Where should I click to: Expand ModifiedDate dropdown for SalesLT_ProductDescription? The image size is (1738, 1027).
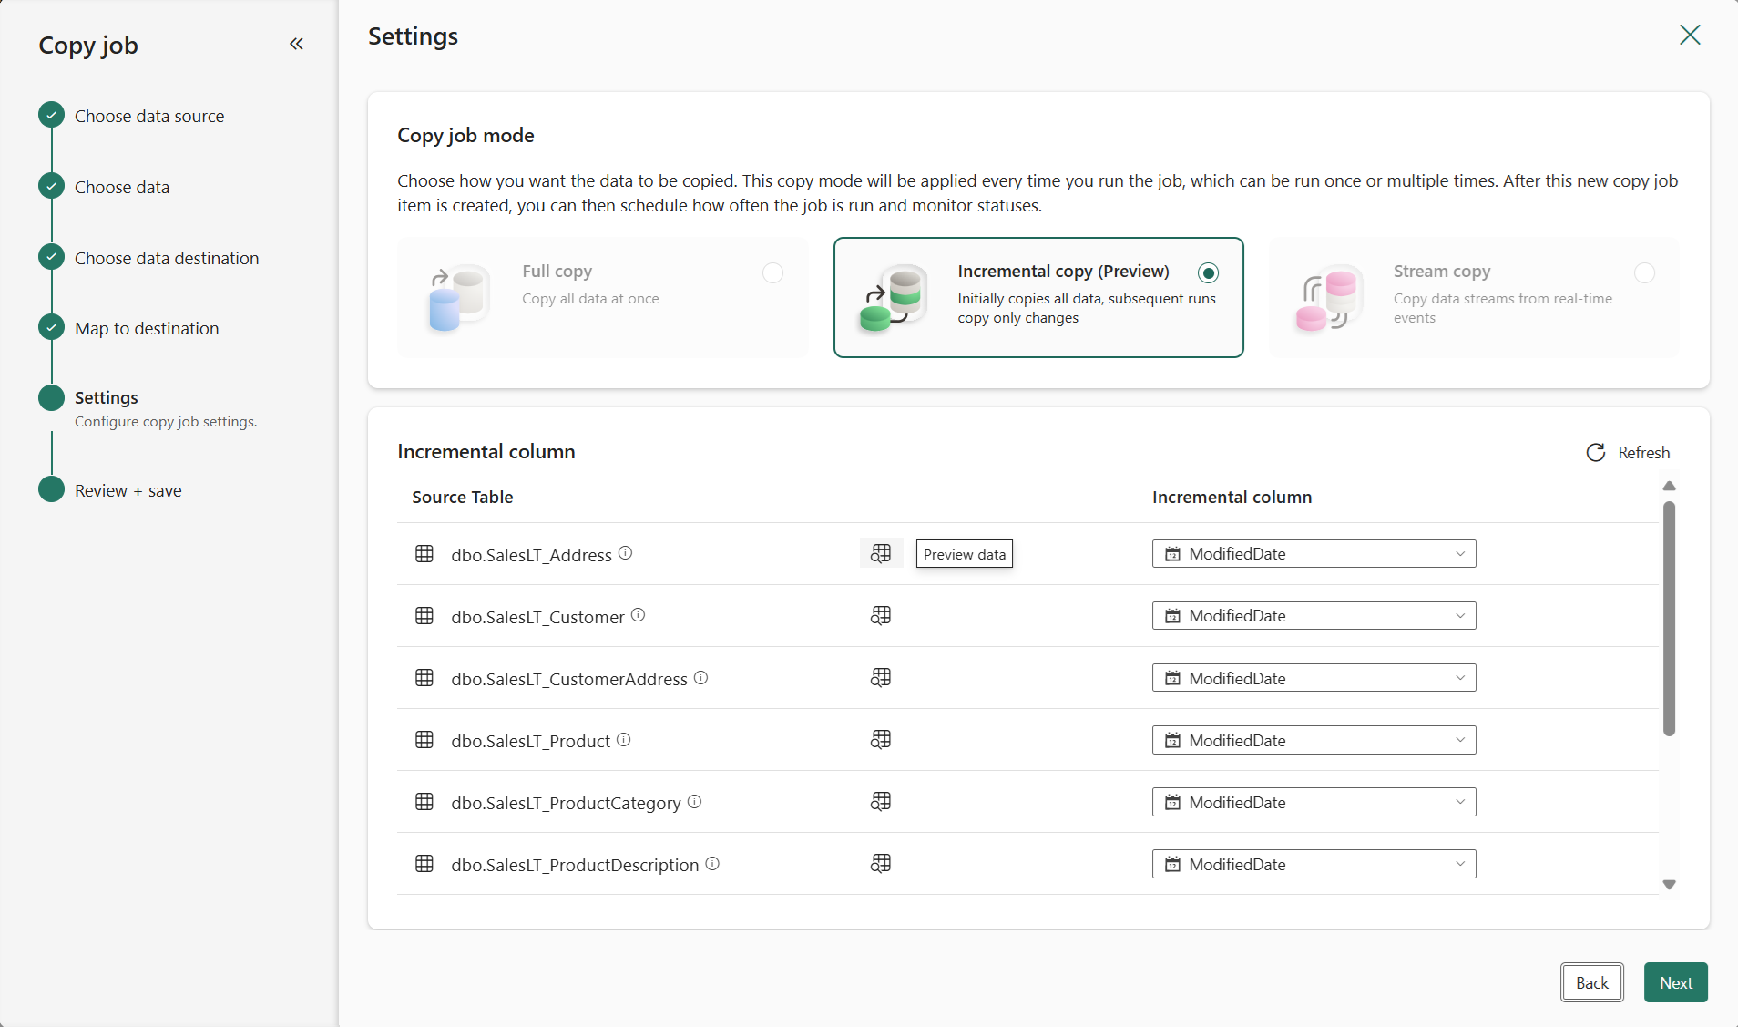1314,864
